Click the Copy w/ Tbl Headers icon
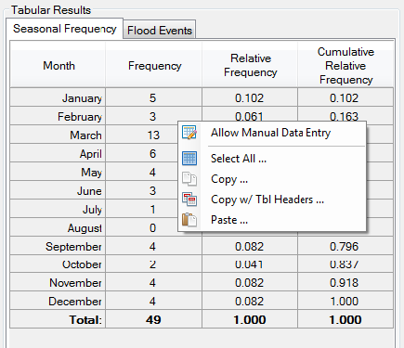The image size is (404, 348). click(x=189, y=200)
